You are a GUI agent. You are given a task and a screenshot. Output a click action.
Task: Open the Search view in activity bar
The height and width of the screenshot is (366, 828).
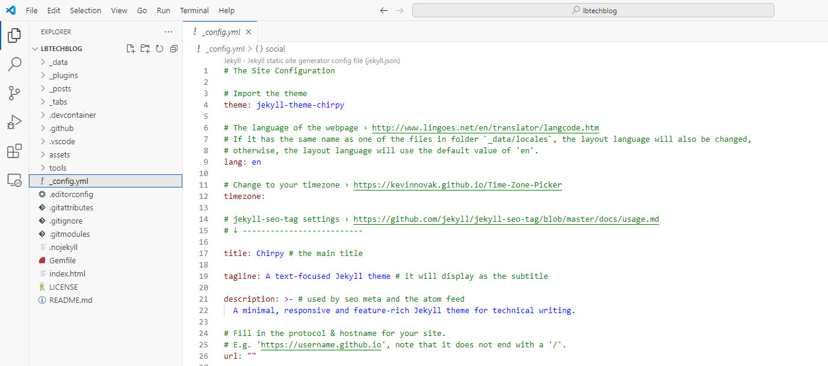(14, 64)
